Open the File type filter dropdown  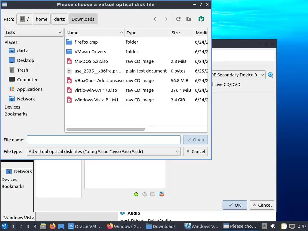coord(104,152)
